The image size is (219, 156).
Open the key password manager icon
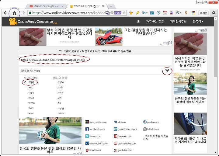point(137,13)
